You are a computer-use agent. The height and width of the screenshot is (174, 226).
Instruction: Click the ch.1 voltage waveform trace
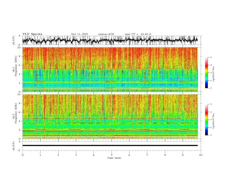(110, 40)
